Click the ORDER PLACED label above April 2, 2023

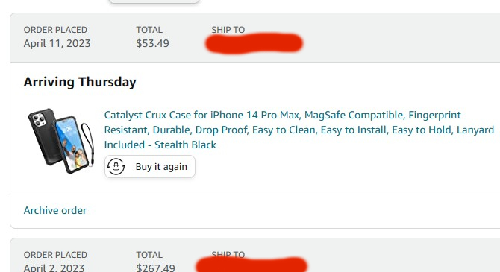[55, 255]
